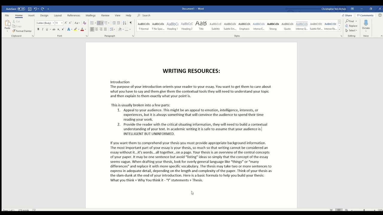Image resolution: width=383 pixels, height=215 pixels.
Task: Toggle italic formatting
Action: coord(42,29)
